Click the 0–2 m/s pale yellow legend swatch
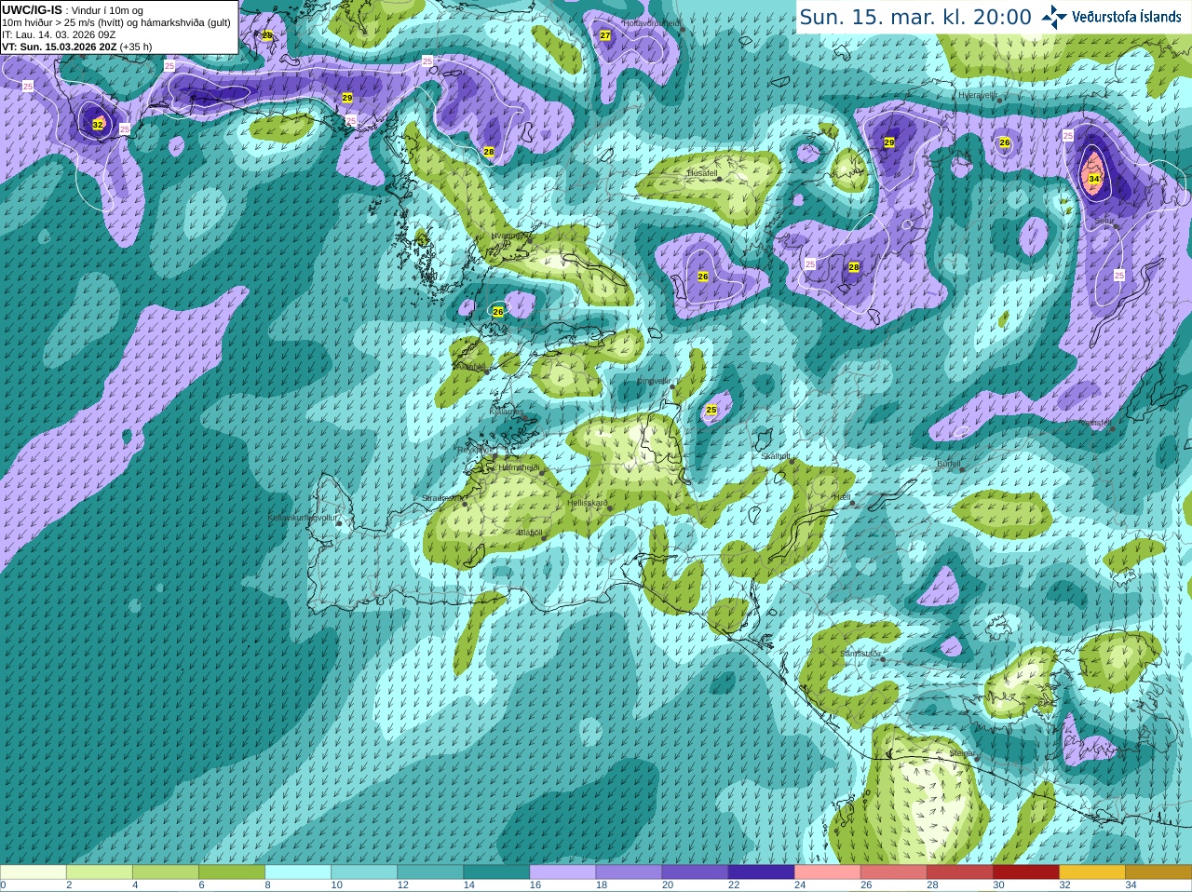 [34, 872]
